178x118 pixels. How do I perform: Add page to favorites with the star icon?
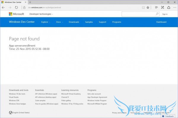pyautogui.click(x=148, y=8)
